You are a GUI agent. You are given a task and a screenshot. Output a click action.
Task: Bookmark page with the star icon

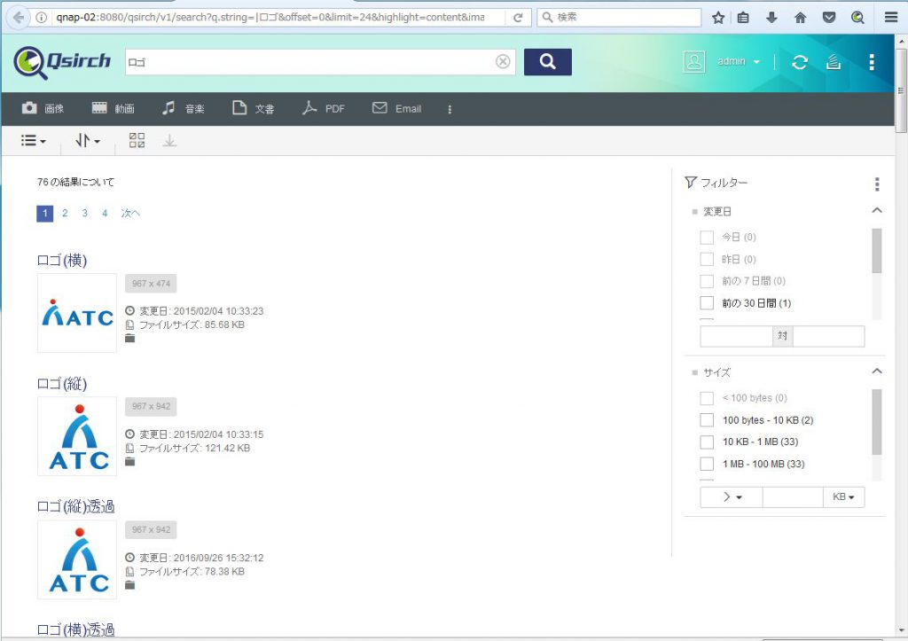pos(718,18)
